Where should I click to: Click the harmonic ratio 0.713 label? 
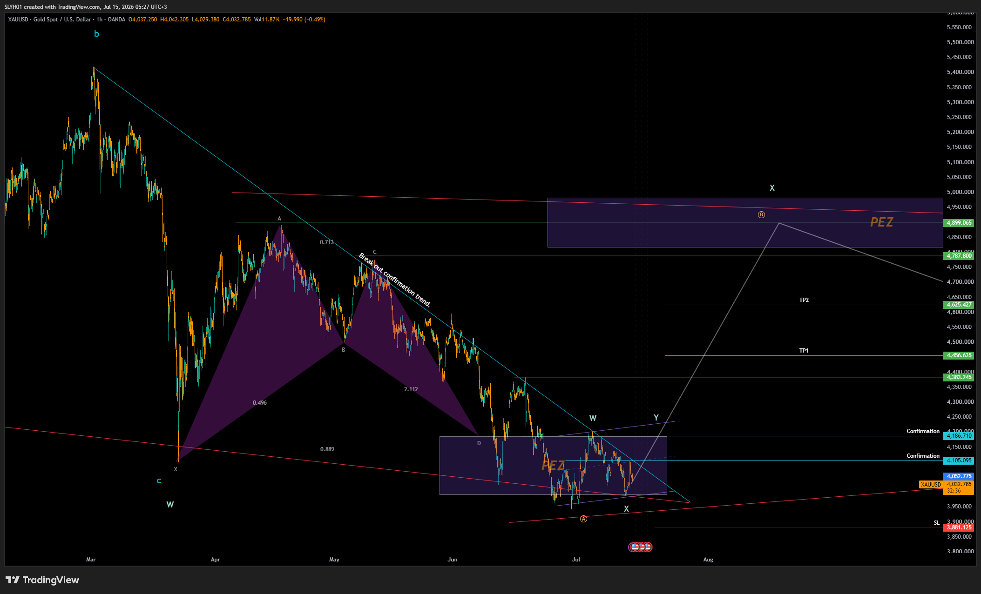326,242
